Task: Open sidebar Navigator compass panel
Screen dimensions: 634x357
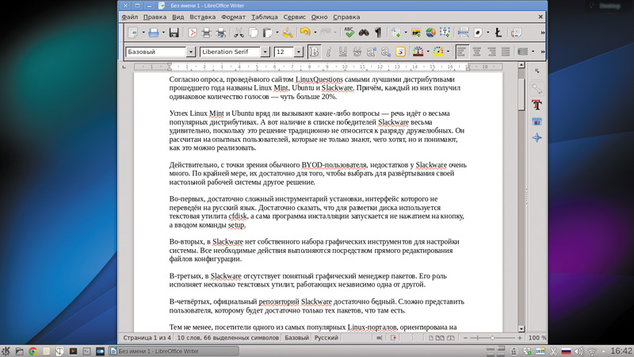Action: point(537,138)
